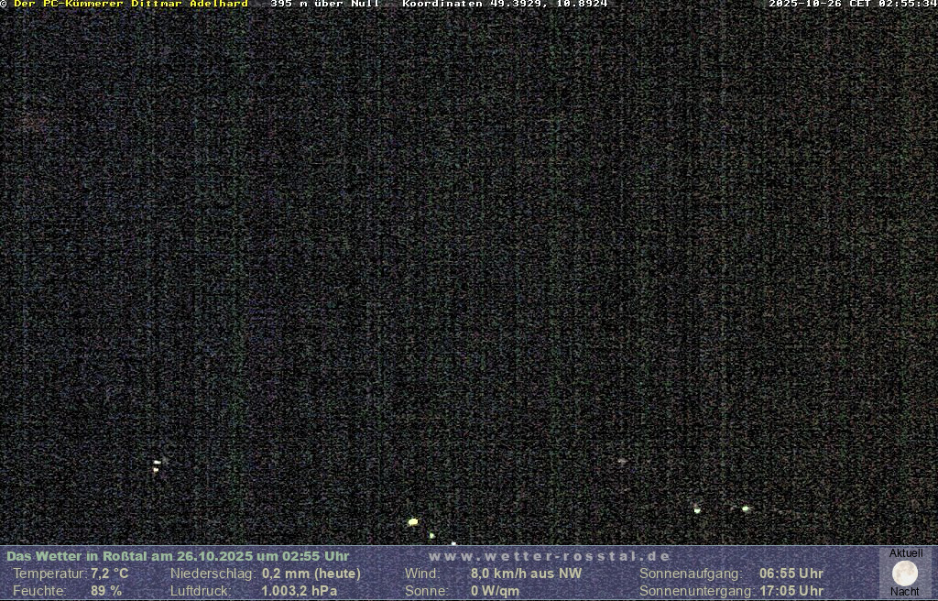The height and width of the screenshot is (601, 938).
Task: Click the '395 m über Null' elevation text
Action: (325, 5)
